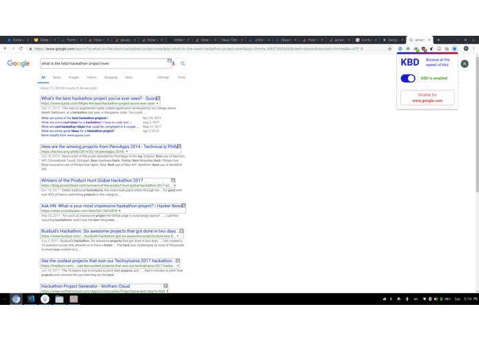Click the KBD extension icon in toolbar
Screen dimensions: 479x340
click(455, 49)
